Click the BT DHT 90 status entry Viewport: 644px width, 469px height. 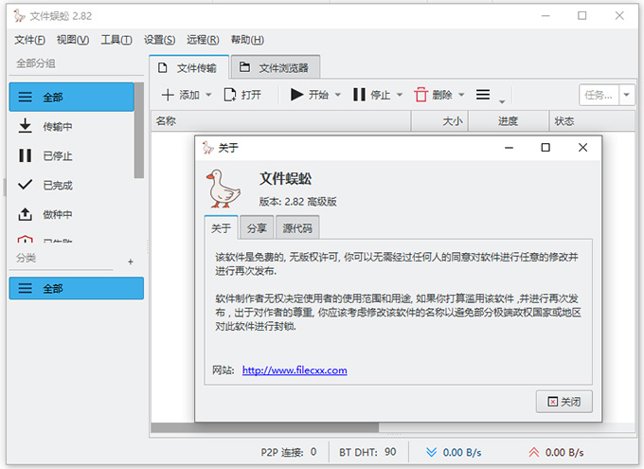[367, 452]
